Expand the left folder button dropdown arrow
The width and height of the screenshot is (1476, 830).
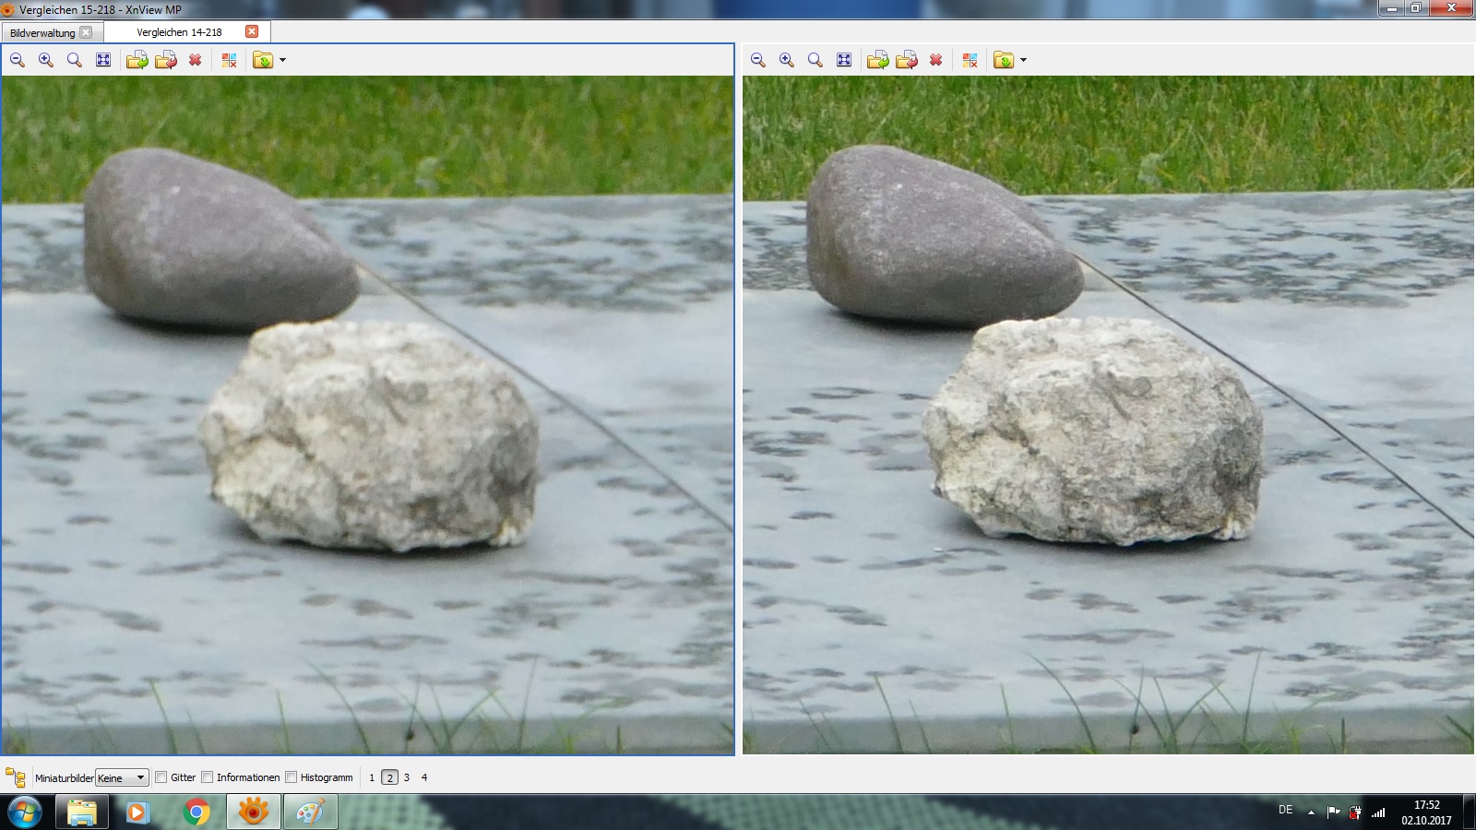click(282, 60)
